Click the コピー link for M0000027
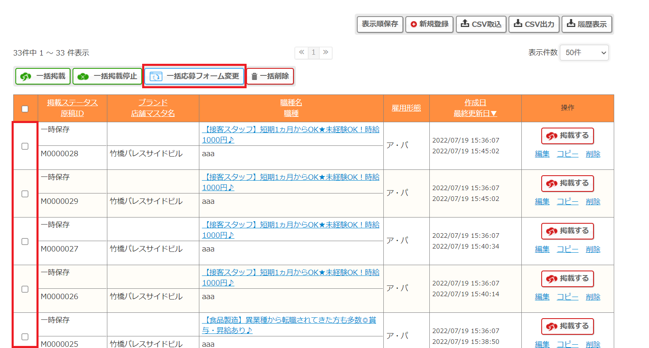Screen dimensions: 649x348 click(567, 249)
